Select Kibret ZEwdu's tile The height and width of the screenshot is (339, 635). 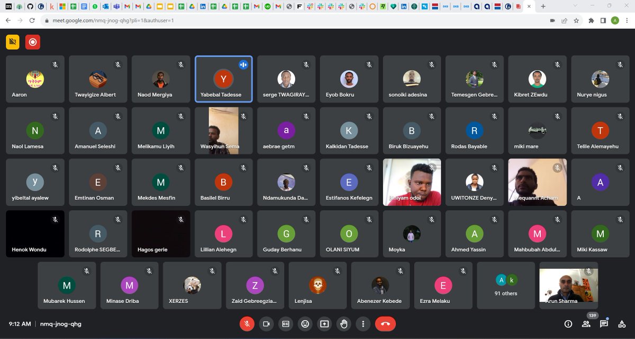point(537,79)
